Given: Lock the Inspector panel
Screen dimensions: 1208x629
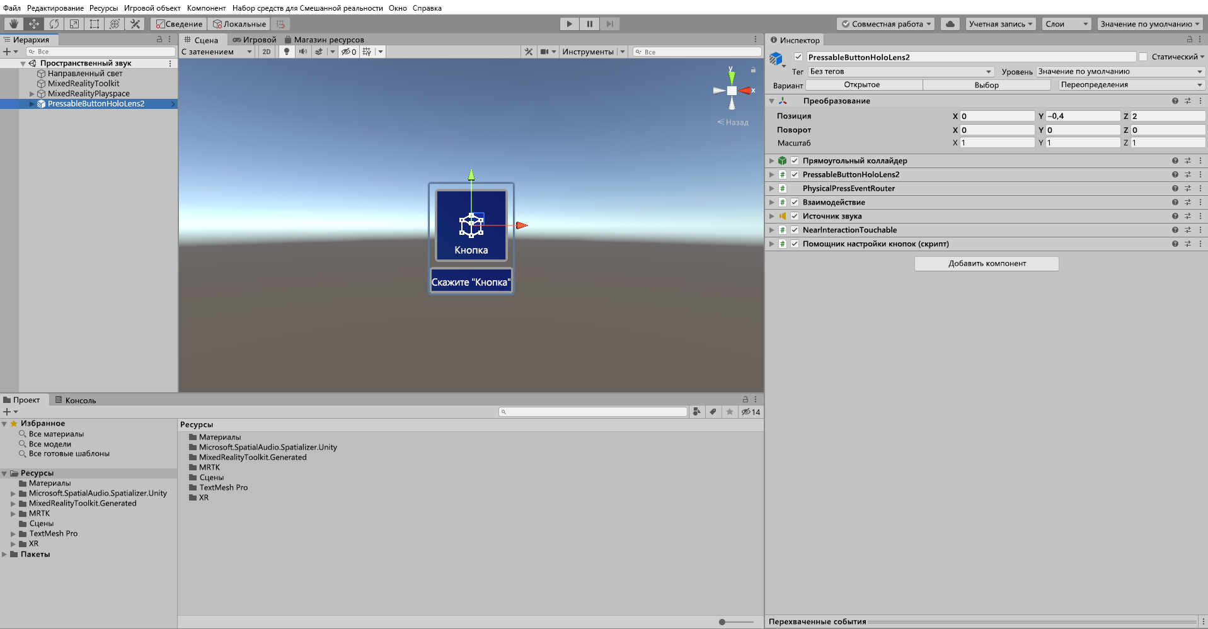Looking at the screenshot, I should pos(1190,39).
